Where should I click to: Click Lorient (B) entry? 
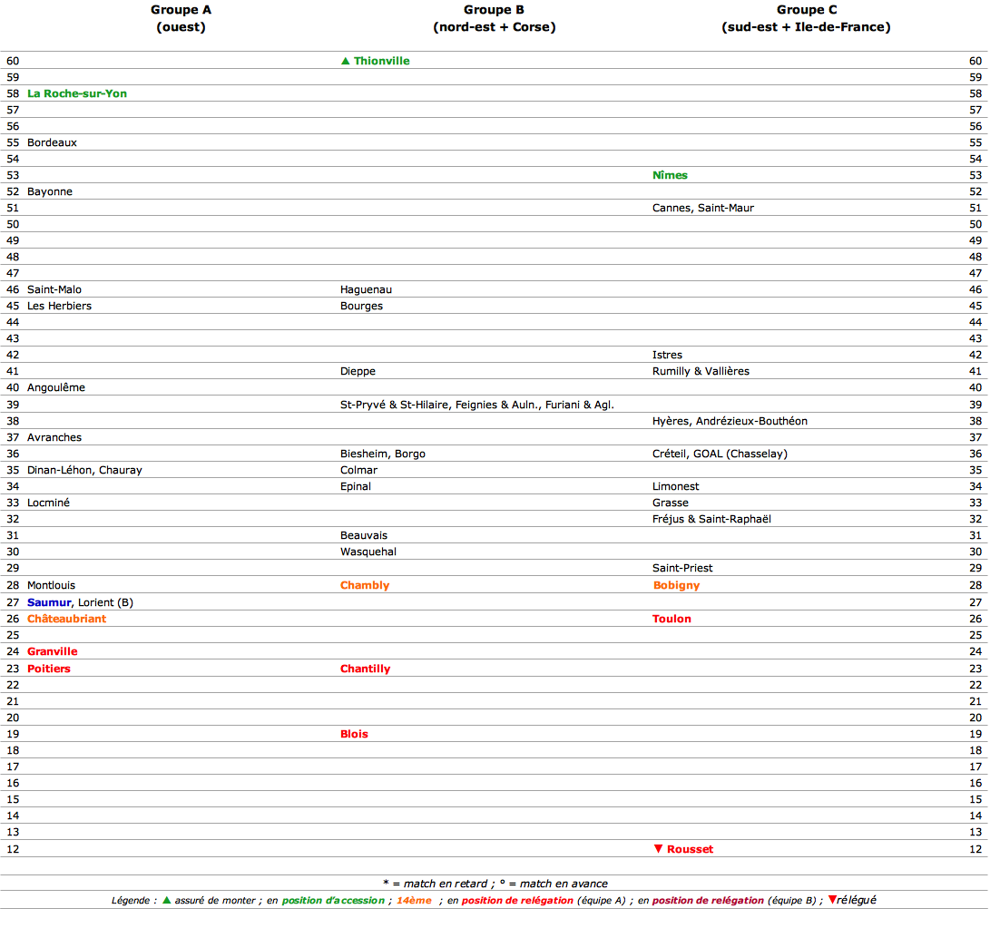[x=105, y=603]
